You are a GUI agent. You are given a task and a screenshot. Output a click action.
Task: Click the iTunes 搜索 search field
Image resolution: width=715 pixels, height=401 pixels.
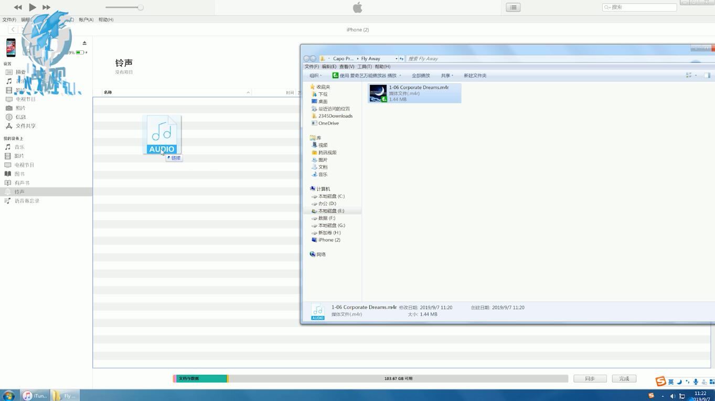point(639,7)
